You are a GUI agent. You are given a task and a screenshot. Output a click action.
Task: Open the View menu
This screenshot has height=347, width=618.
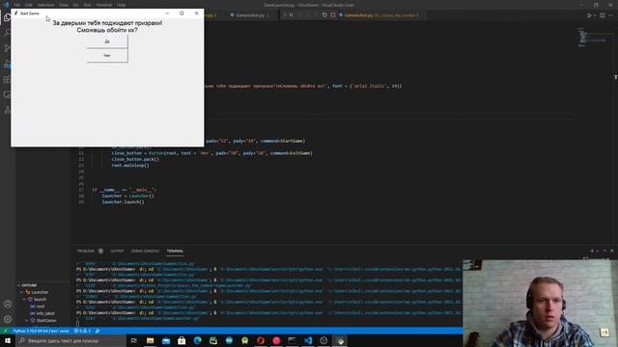(64, 5)
